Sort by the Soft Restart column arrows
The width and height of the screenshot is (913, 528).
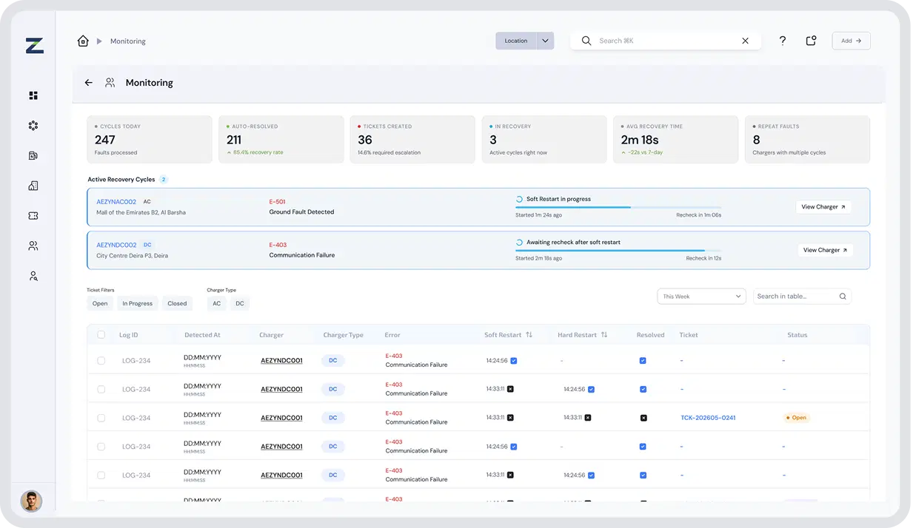529,335
